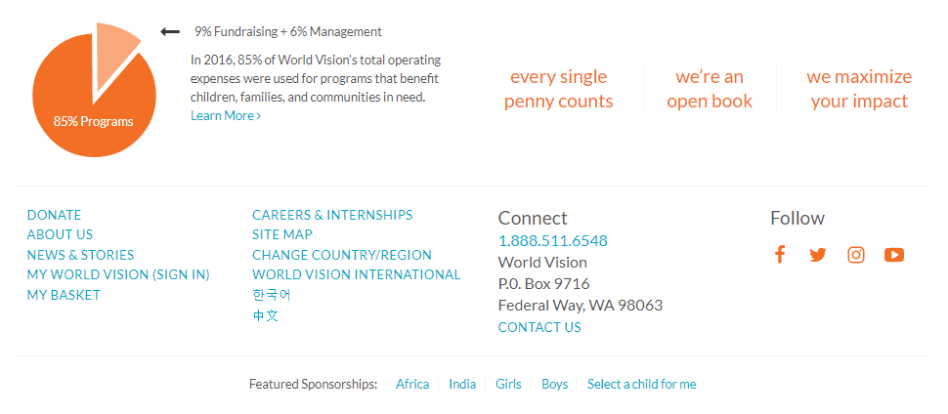Select Change Country/Region link
This screenshot has height=414, width=948.
click(x=342, y=255)
